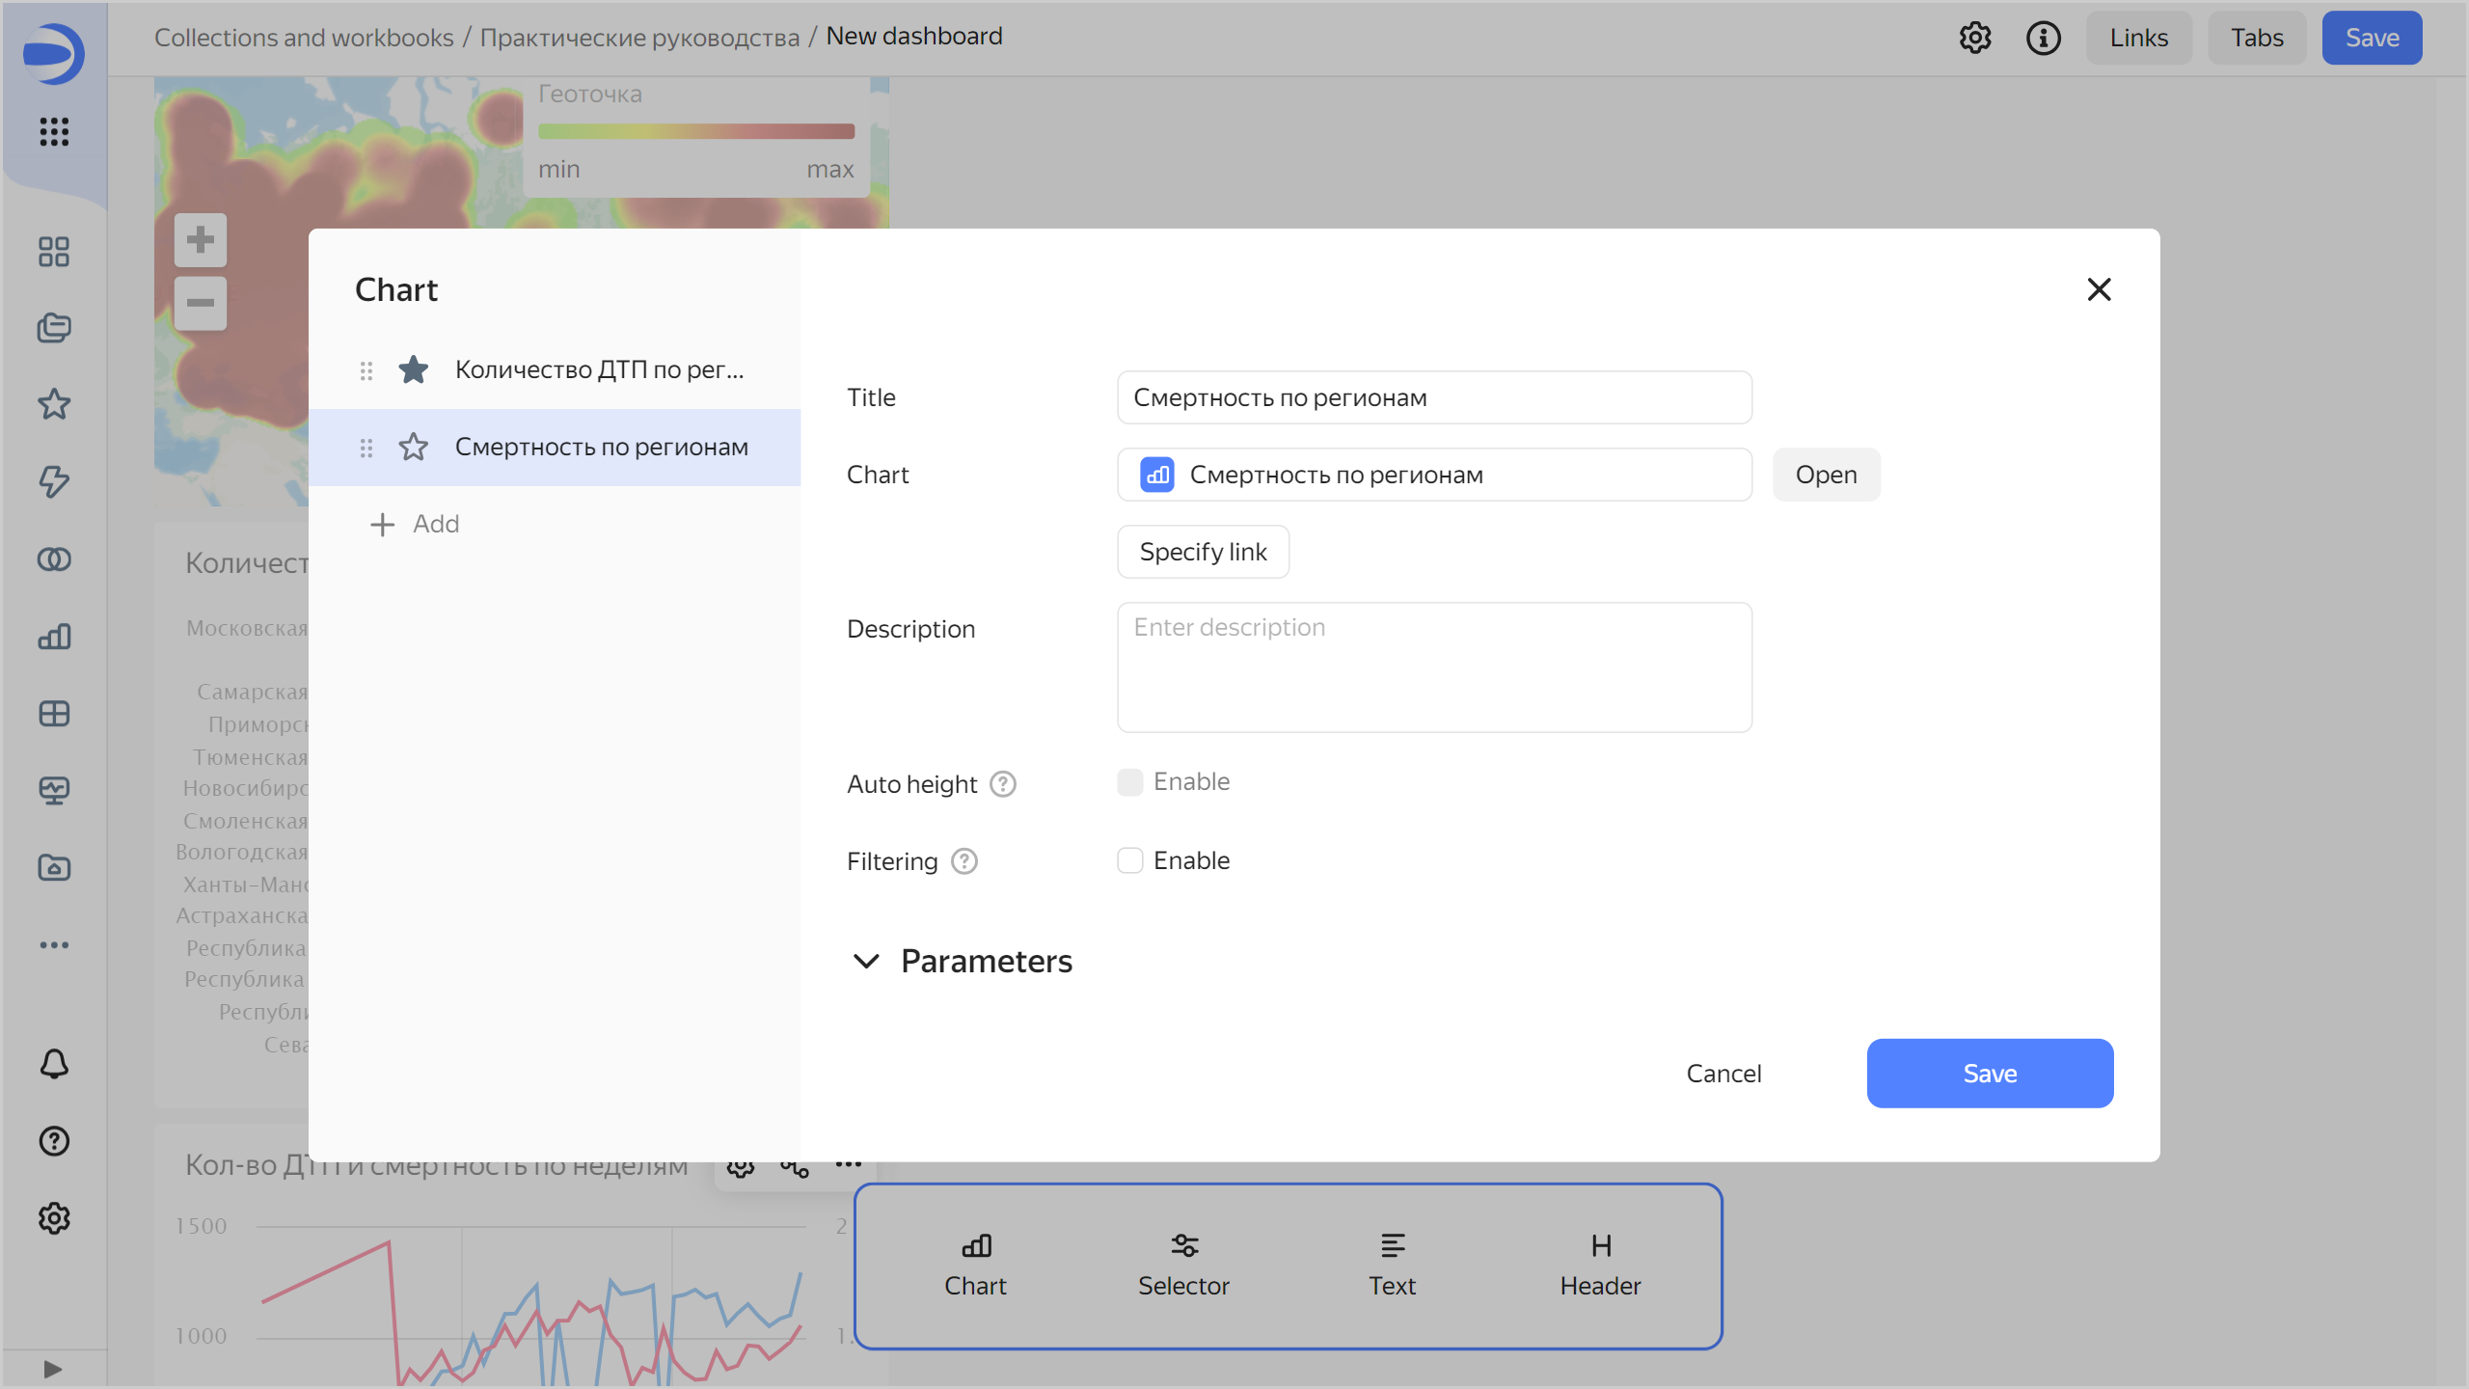Open Favorites star in left sidebar

click(x=54, y=404)
